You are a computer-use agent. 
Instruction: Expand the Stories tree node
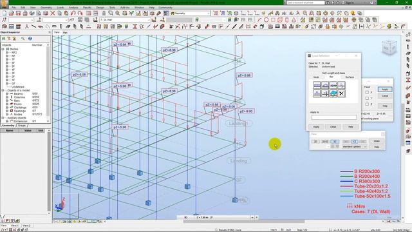click(3, 49)
